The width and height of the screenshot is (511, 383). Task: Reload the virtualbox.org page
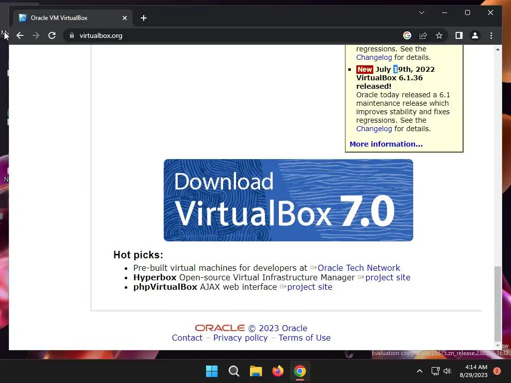tap(52, 35)
